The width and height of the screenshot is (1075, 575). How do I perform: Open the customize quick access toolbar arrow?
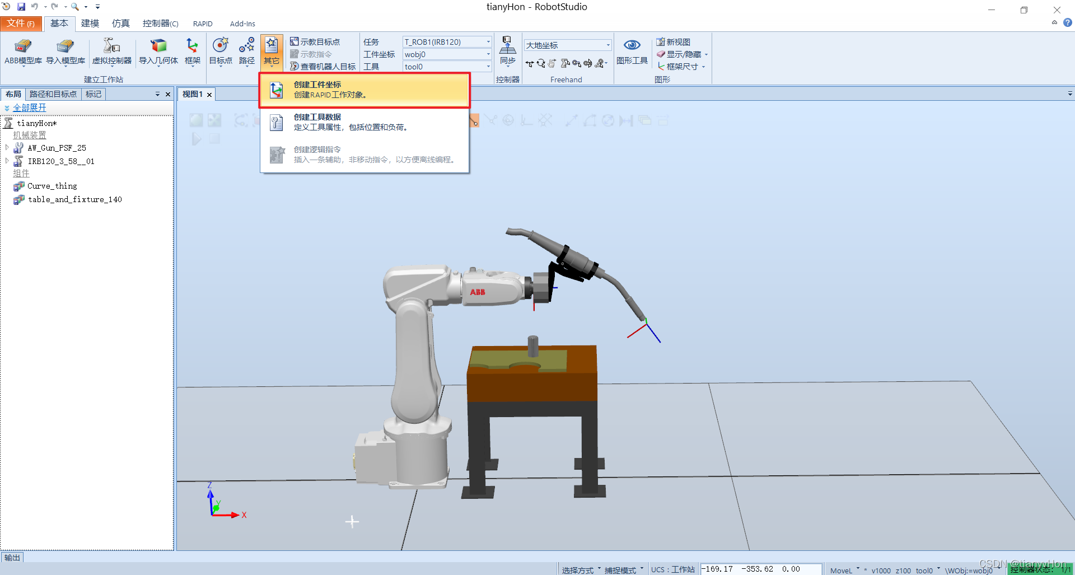click(x=97, y=7)
